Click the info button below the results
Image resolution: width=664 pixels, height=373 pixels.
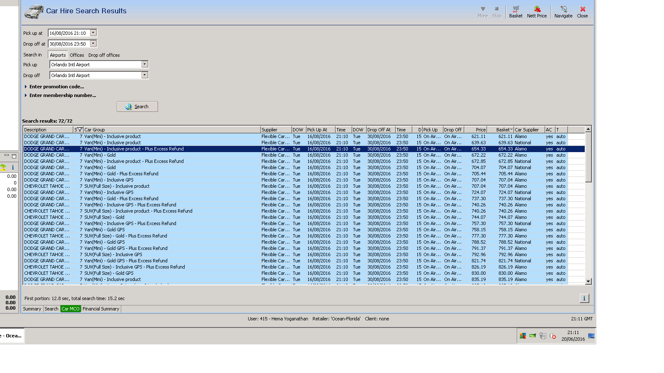[x=584, y=298]
